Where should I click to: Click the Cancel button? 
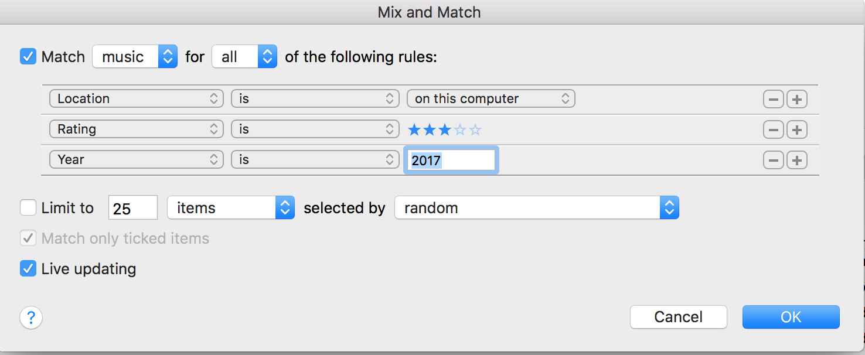[x=678, y=317]
